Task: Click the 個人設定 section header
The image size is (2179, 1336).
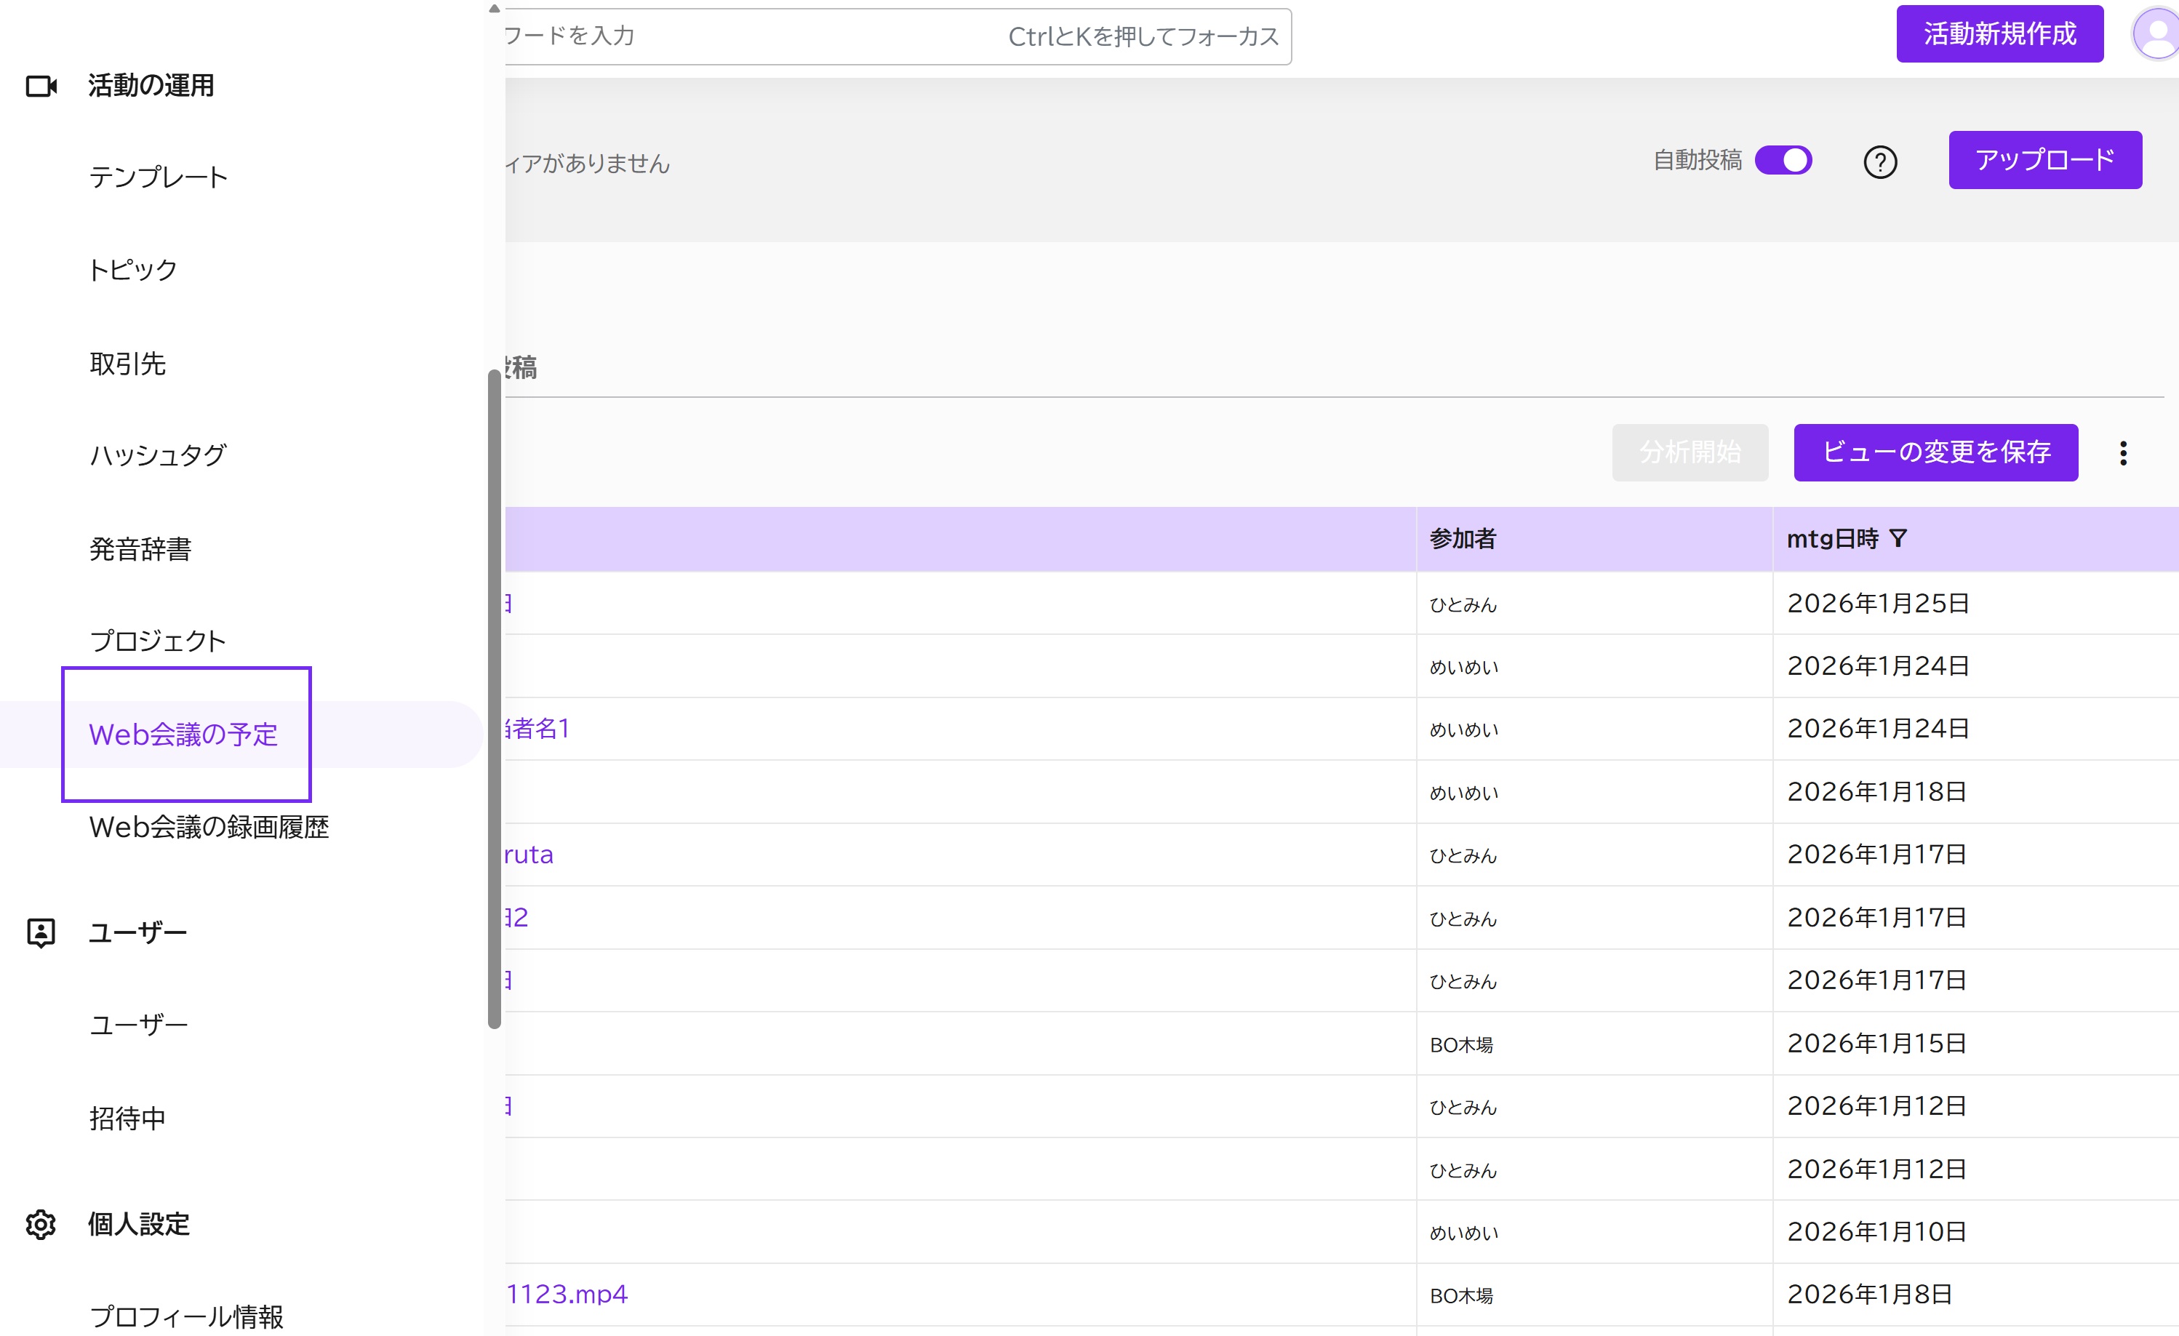Action: tap(139, 1225)
